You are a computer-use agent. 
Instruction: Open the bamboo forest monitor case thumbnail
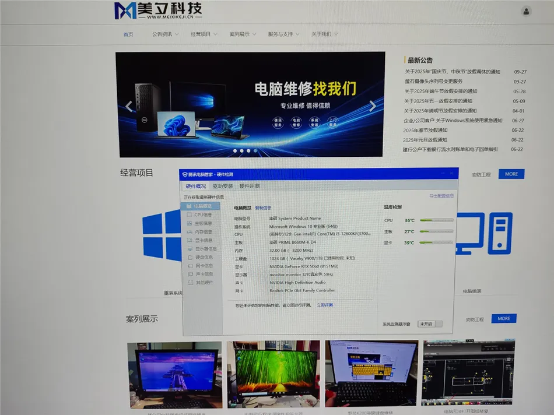point(273,374)
